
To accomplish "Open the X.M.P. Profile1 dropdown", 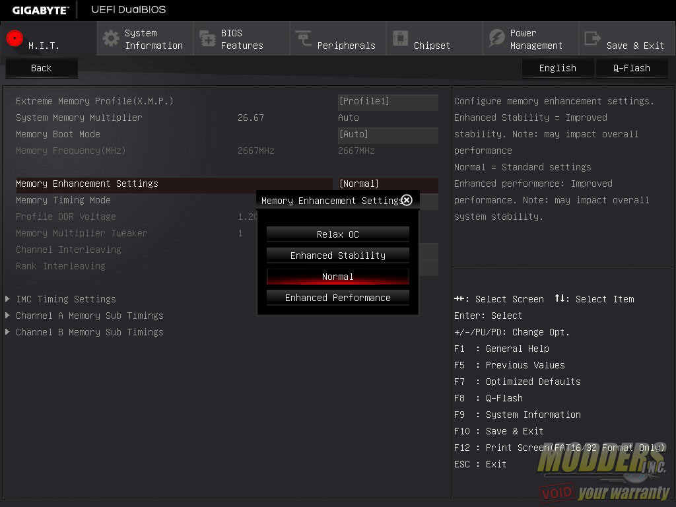I will (x=388, y=101).
